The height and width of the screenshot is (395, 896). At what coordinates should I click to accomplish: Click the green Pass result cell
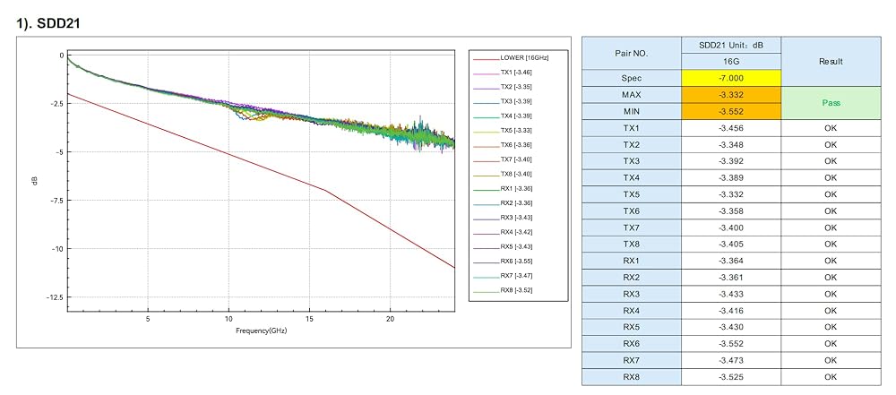[x=831, y=104]
